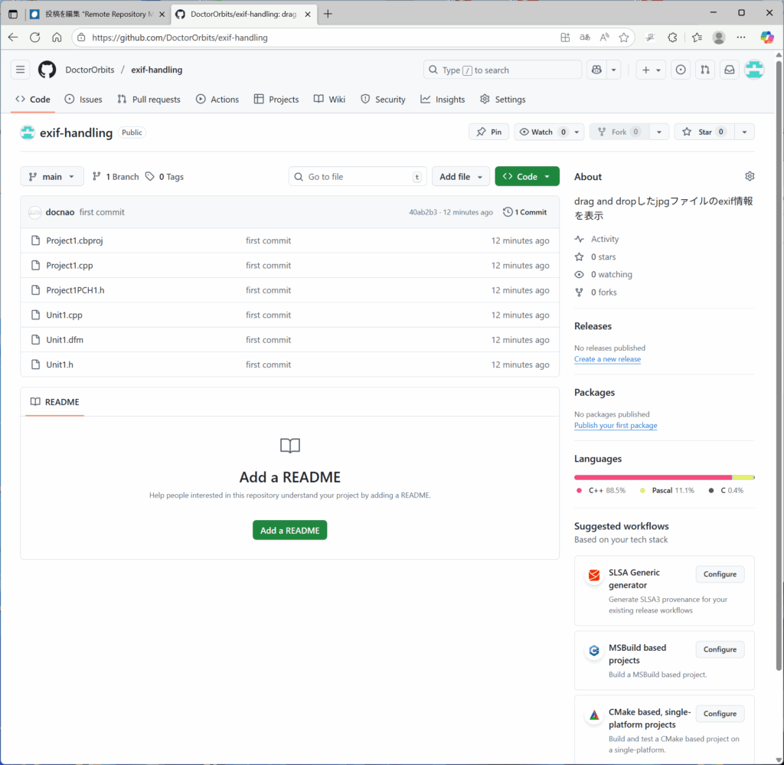Click the Go to file search field
The height and width of the screenshot is (765, 784).
click(x=358, y=176)
